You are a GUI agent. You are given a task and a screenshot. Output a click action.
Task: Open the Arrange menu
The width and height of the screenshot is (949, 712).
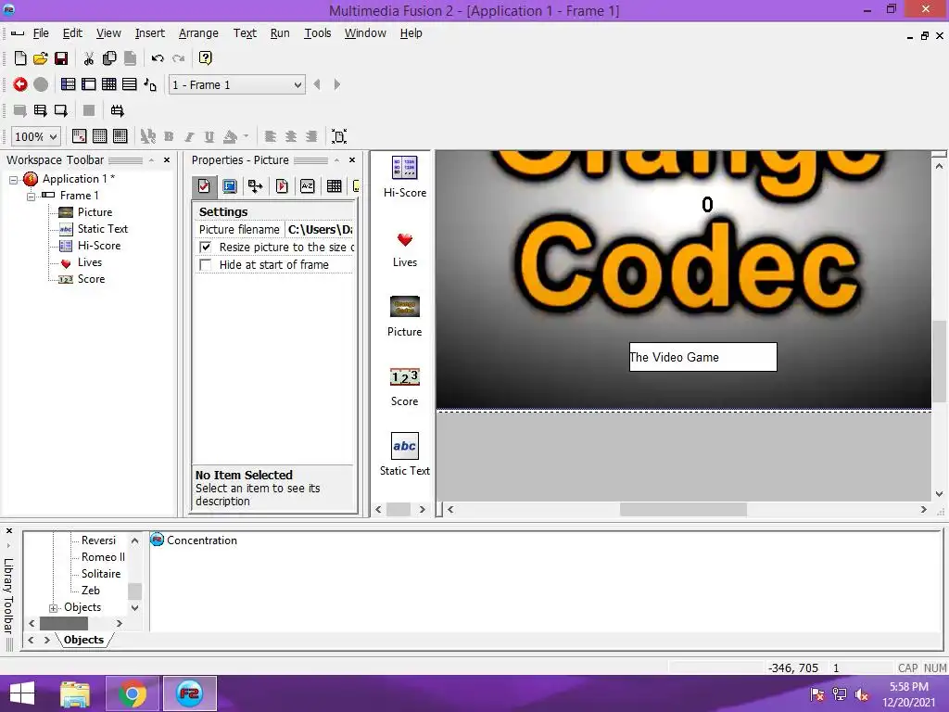pos(198,33)
